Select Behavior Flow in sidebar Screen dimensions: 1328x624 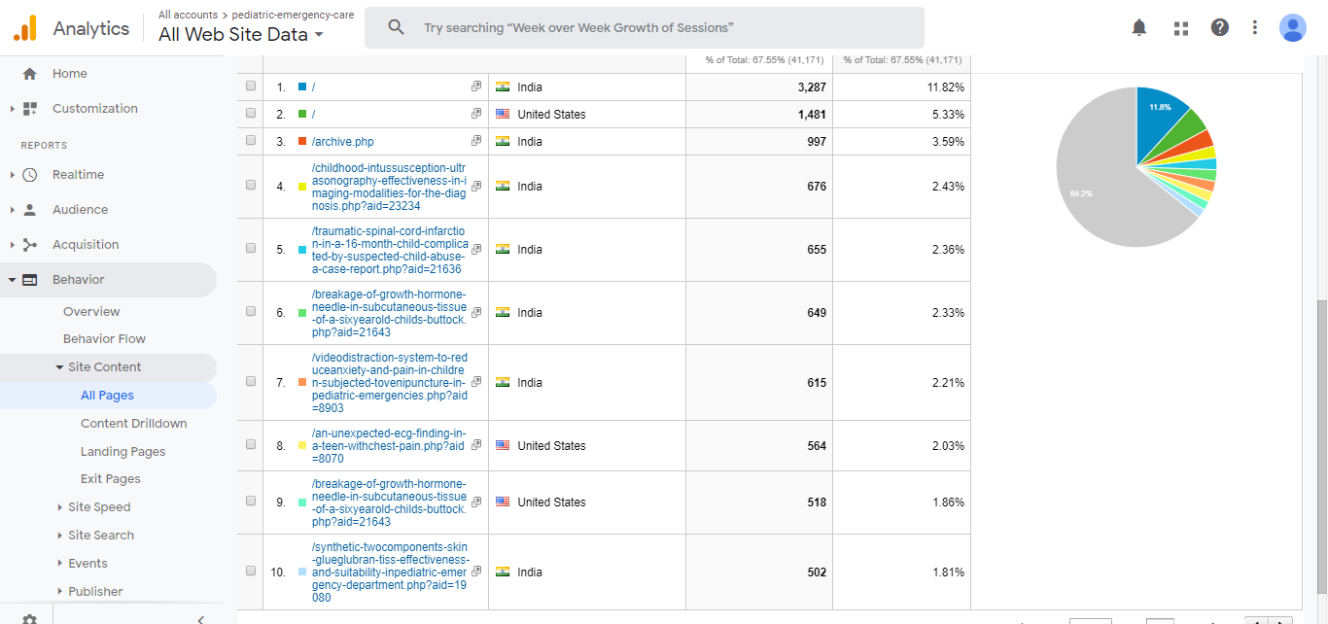point(104,339)
